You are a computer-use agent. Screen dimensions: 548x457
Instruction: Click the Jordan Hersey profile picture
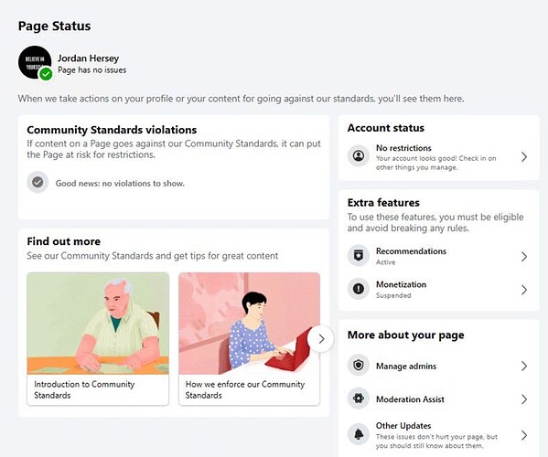35,62
